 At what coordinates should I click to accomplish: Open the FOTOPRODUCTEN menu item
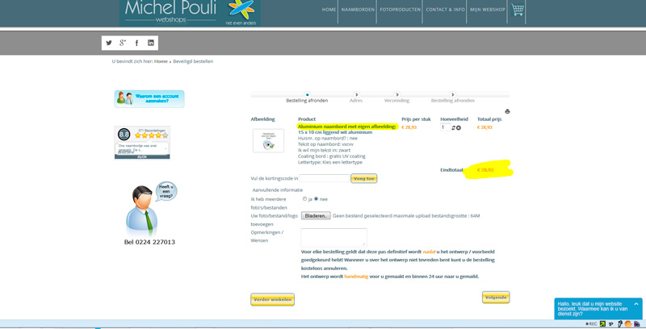400,10
